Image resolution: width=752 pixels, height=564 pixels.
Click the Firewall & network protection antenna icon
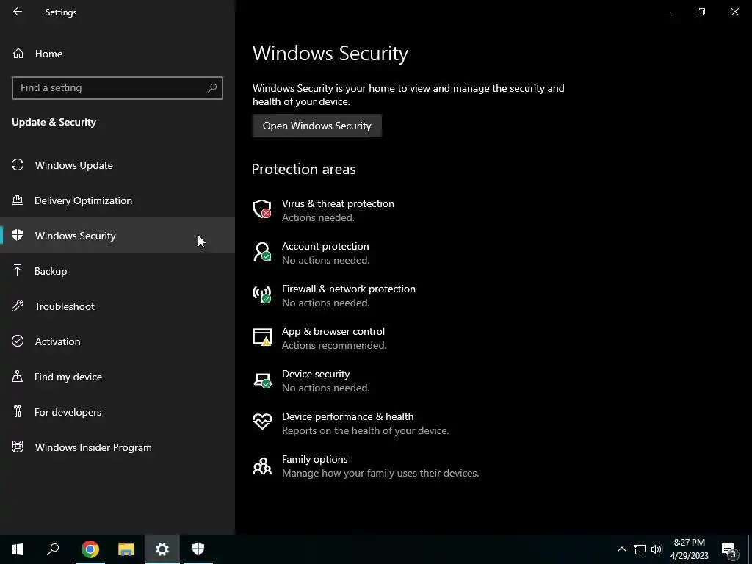point(262,294)
